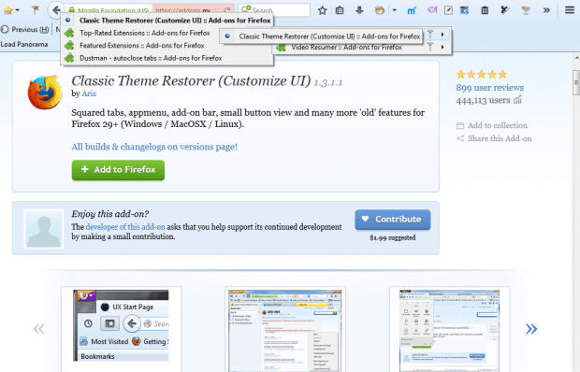This screenshot has width=580, height=372.
Task: Click the blue m+ toolbar icon
Action: point(412,10)
